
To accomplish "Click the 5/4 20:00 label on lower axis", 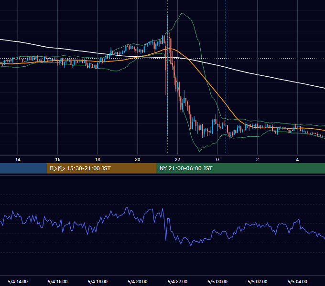I will [138, 281].
